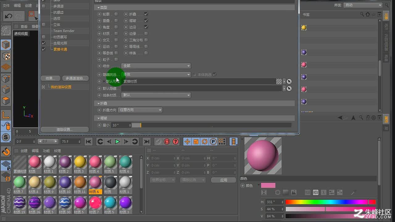
Task: Uncheck the 边沿 checkbox
Action: coord(146,27)
